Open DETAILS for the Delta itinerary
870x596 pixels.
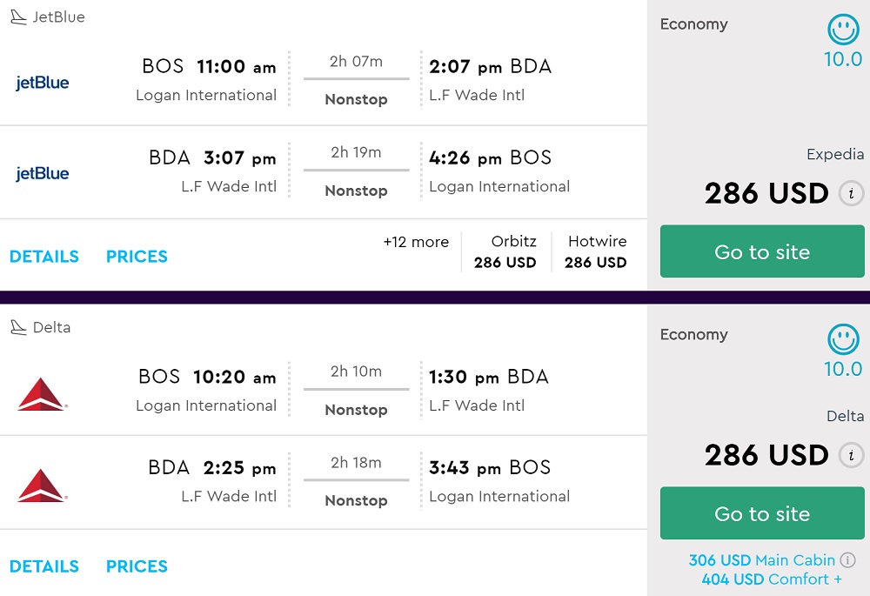(44, 566)
